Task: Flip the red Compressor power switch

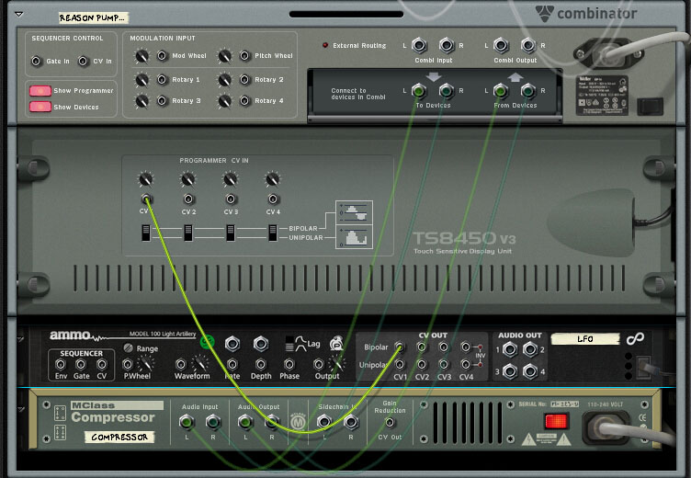Action: 557,421
